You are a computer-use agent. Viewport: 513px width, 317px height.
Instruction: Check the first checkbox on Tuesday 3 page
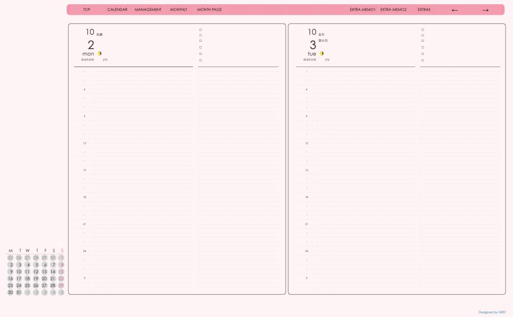[423, 30]
